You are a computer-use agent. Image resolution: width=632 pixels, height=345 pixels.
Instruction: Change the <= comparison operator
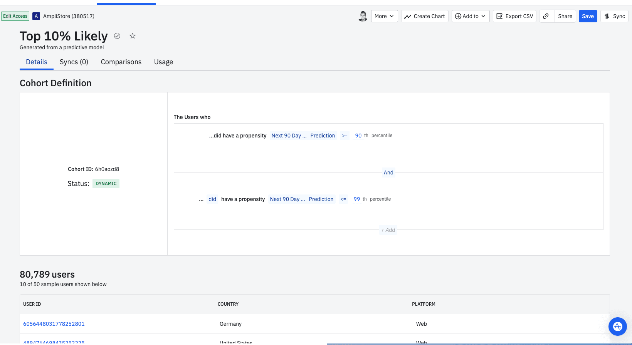343,199
